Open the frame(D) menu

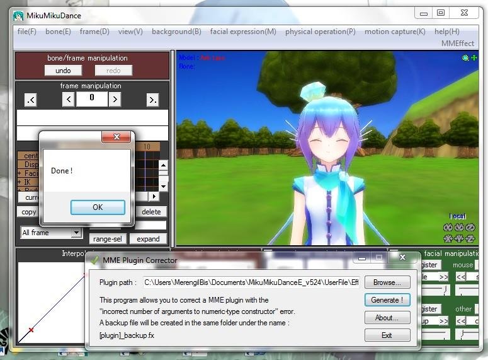[94, 32]
